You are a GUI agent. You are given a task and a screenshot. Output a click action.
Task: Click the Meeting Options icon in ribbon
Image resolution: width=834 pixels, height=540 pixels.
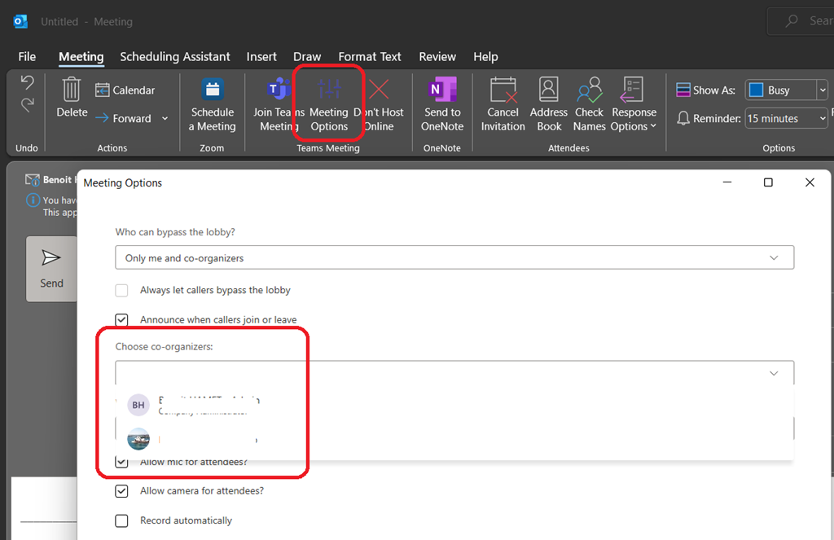click(x=329, y=90)
